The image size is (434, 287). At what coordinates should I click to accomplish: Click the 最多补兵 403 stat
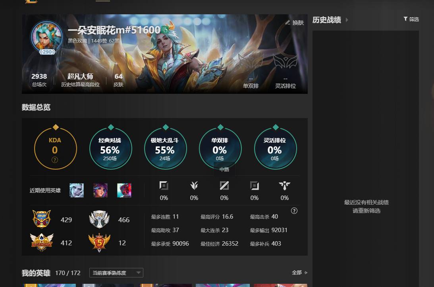tap(265, 244)
